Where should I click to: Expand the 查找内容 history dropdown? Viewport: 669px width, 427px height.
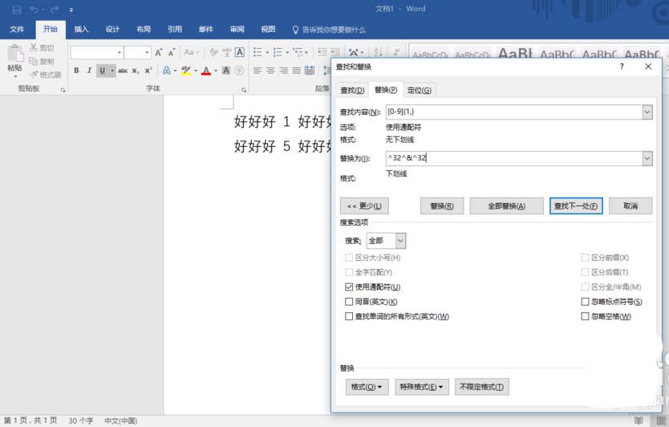coord(647,112)
